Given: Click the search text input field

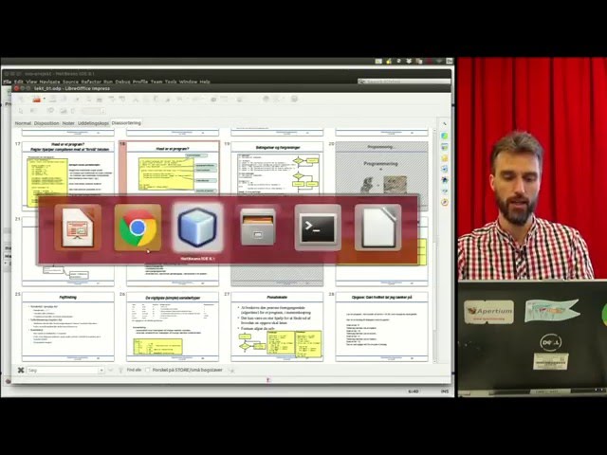Looking at the screenshot, I should 63,370.
